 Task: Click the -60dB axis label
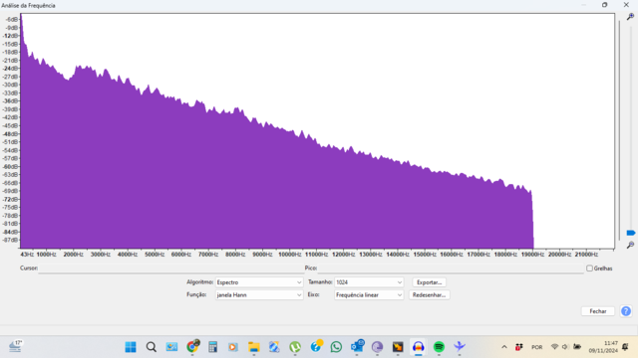(x=11, y=167)
